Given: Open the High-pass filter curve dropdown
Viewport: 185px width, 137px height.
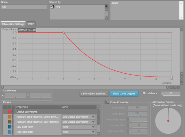Looking at the screenshot, I should coord(79,132).
